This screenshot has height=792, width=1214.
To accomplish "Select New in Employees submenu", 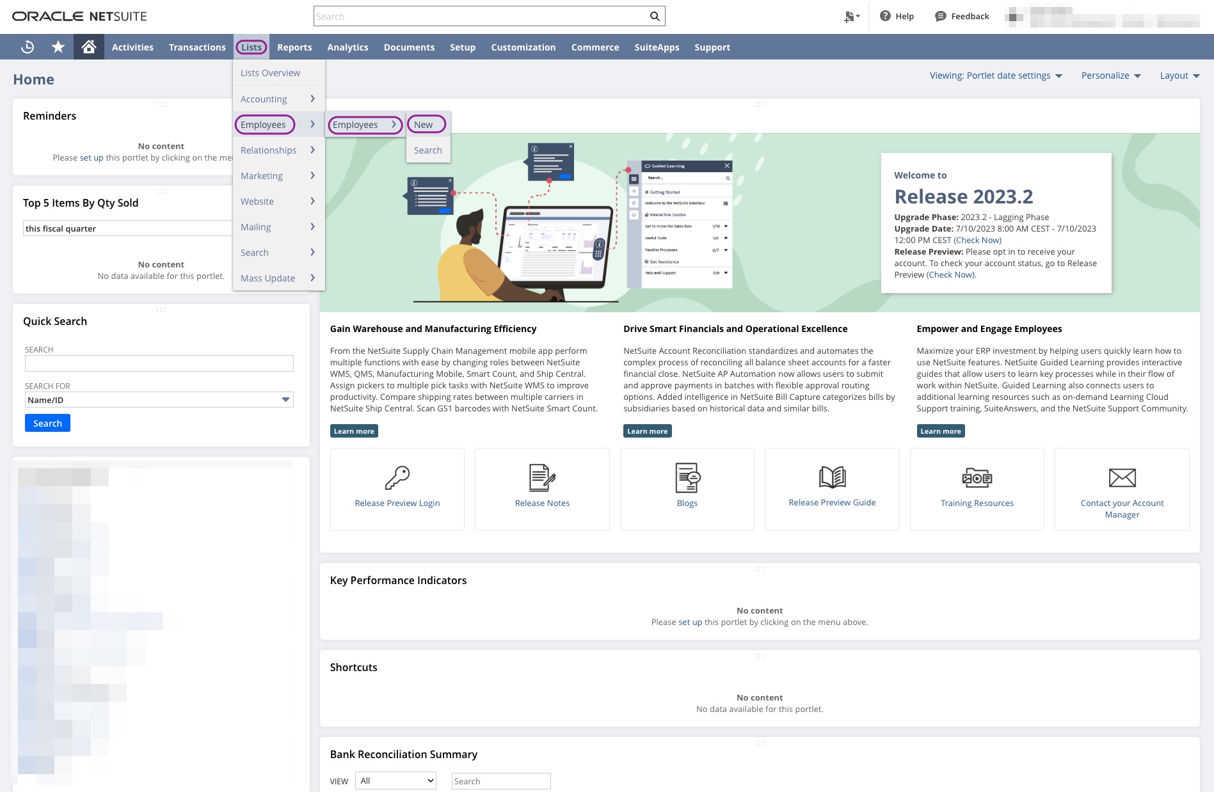I will click(428, 124).
